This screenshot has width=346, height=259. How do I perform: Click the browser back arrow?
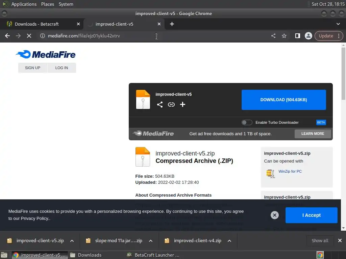point(7,36)
